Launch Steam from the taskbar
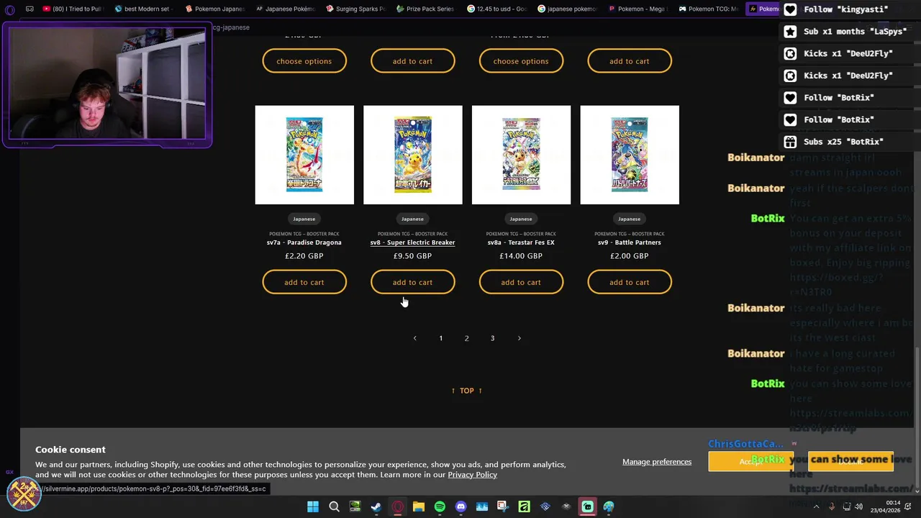The height and width of the screenshot is (518, 921). pos(376,506)
